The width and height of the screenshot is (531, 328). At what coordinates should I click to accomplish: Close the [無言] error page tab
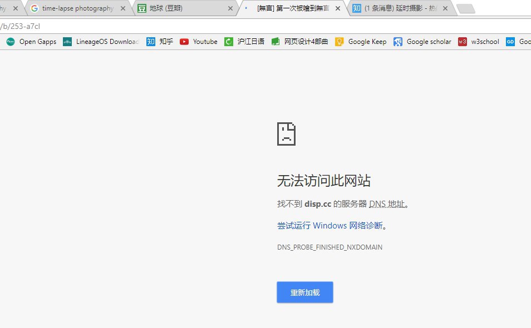(337, 9)
